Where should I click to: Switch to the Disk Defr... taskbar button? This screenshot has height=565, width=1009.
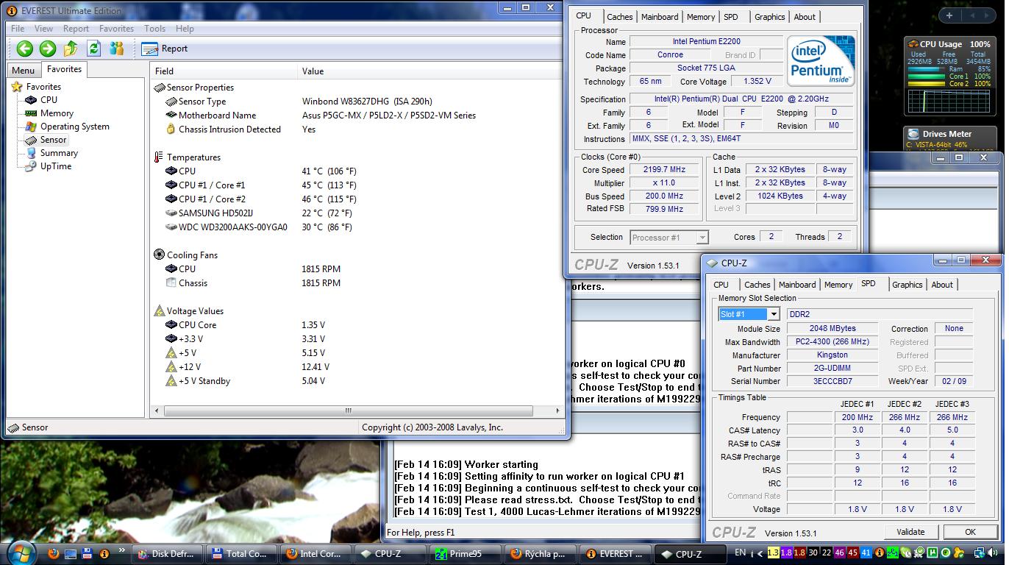(x=168, y=554)
